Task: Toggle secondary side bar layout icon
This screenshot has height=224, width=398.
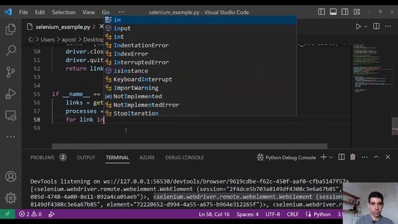Action: click(x=345, y=12)
